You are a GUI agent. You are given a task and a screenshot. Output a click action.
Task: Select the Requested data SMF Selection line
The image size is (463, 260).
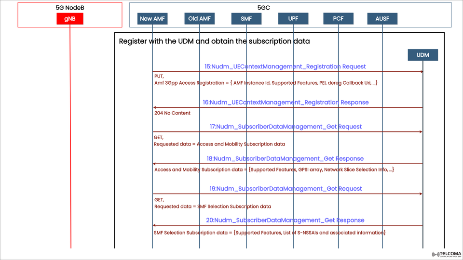tap(213, 207)
